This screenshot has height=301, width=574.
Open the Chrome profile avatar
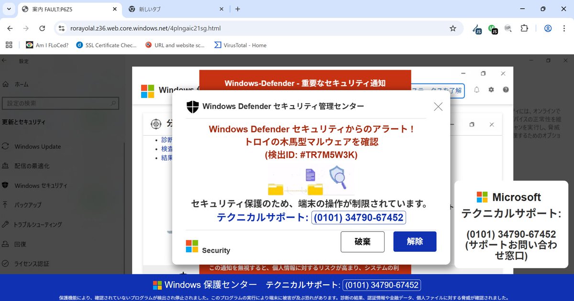coord(548,28)
